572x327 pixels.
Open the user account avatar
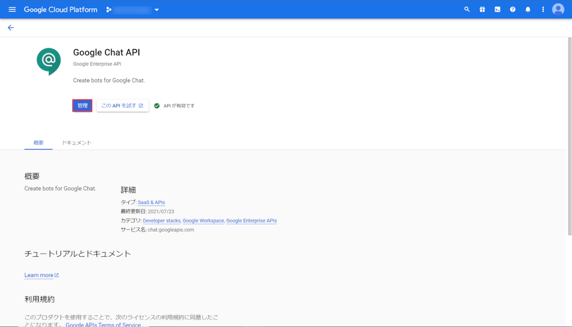click(558, 9)
